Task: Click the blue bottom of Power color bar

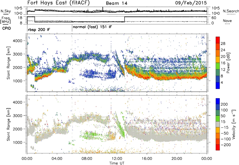Action: (x=218, y=85)
